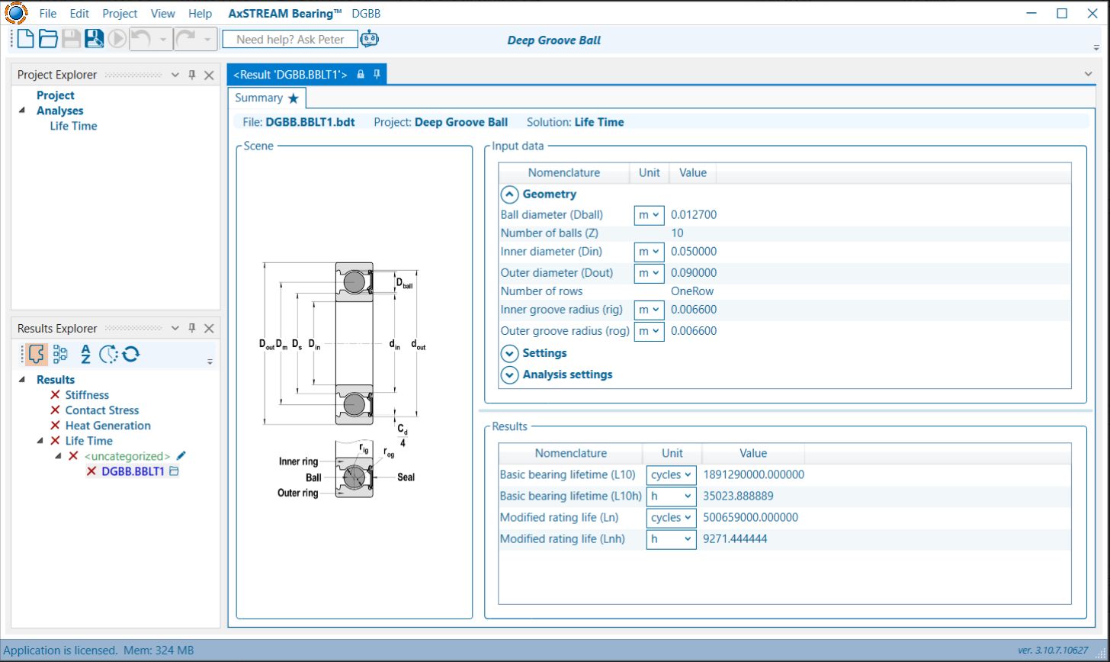Open Project Explorer panel options dropdown
This screenshot has width=1110, height=662.
(175, 75)
